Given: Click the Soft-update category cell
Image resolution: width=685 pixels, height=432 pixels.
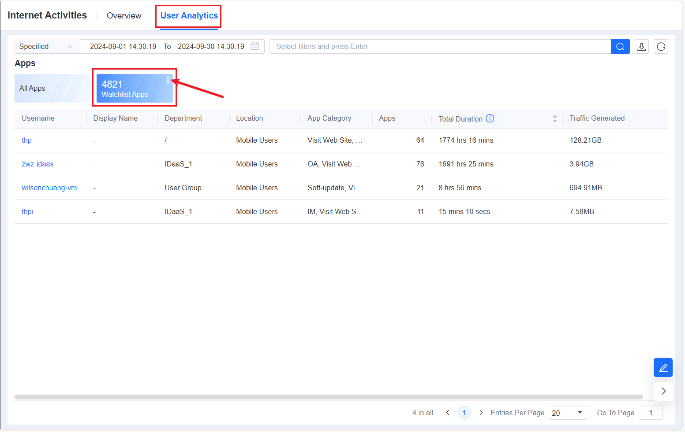Looking at the screenshot, I should pos(334,188).
